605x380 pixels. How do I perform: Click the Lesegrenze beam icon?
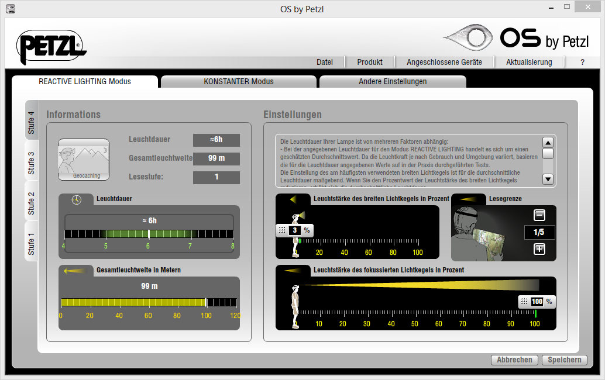(468, 199)
